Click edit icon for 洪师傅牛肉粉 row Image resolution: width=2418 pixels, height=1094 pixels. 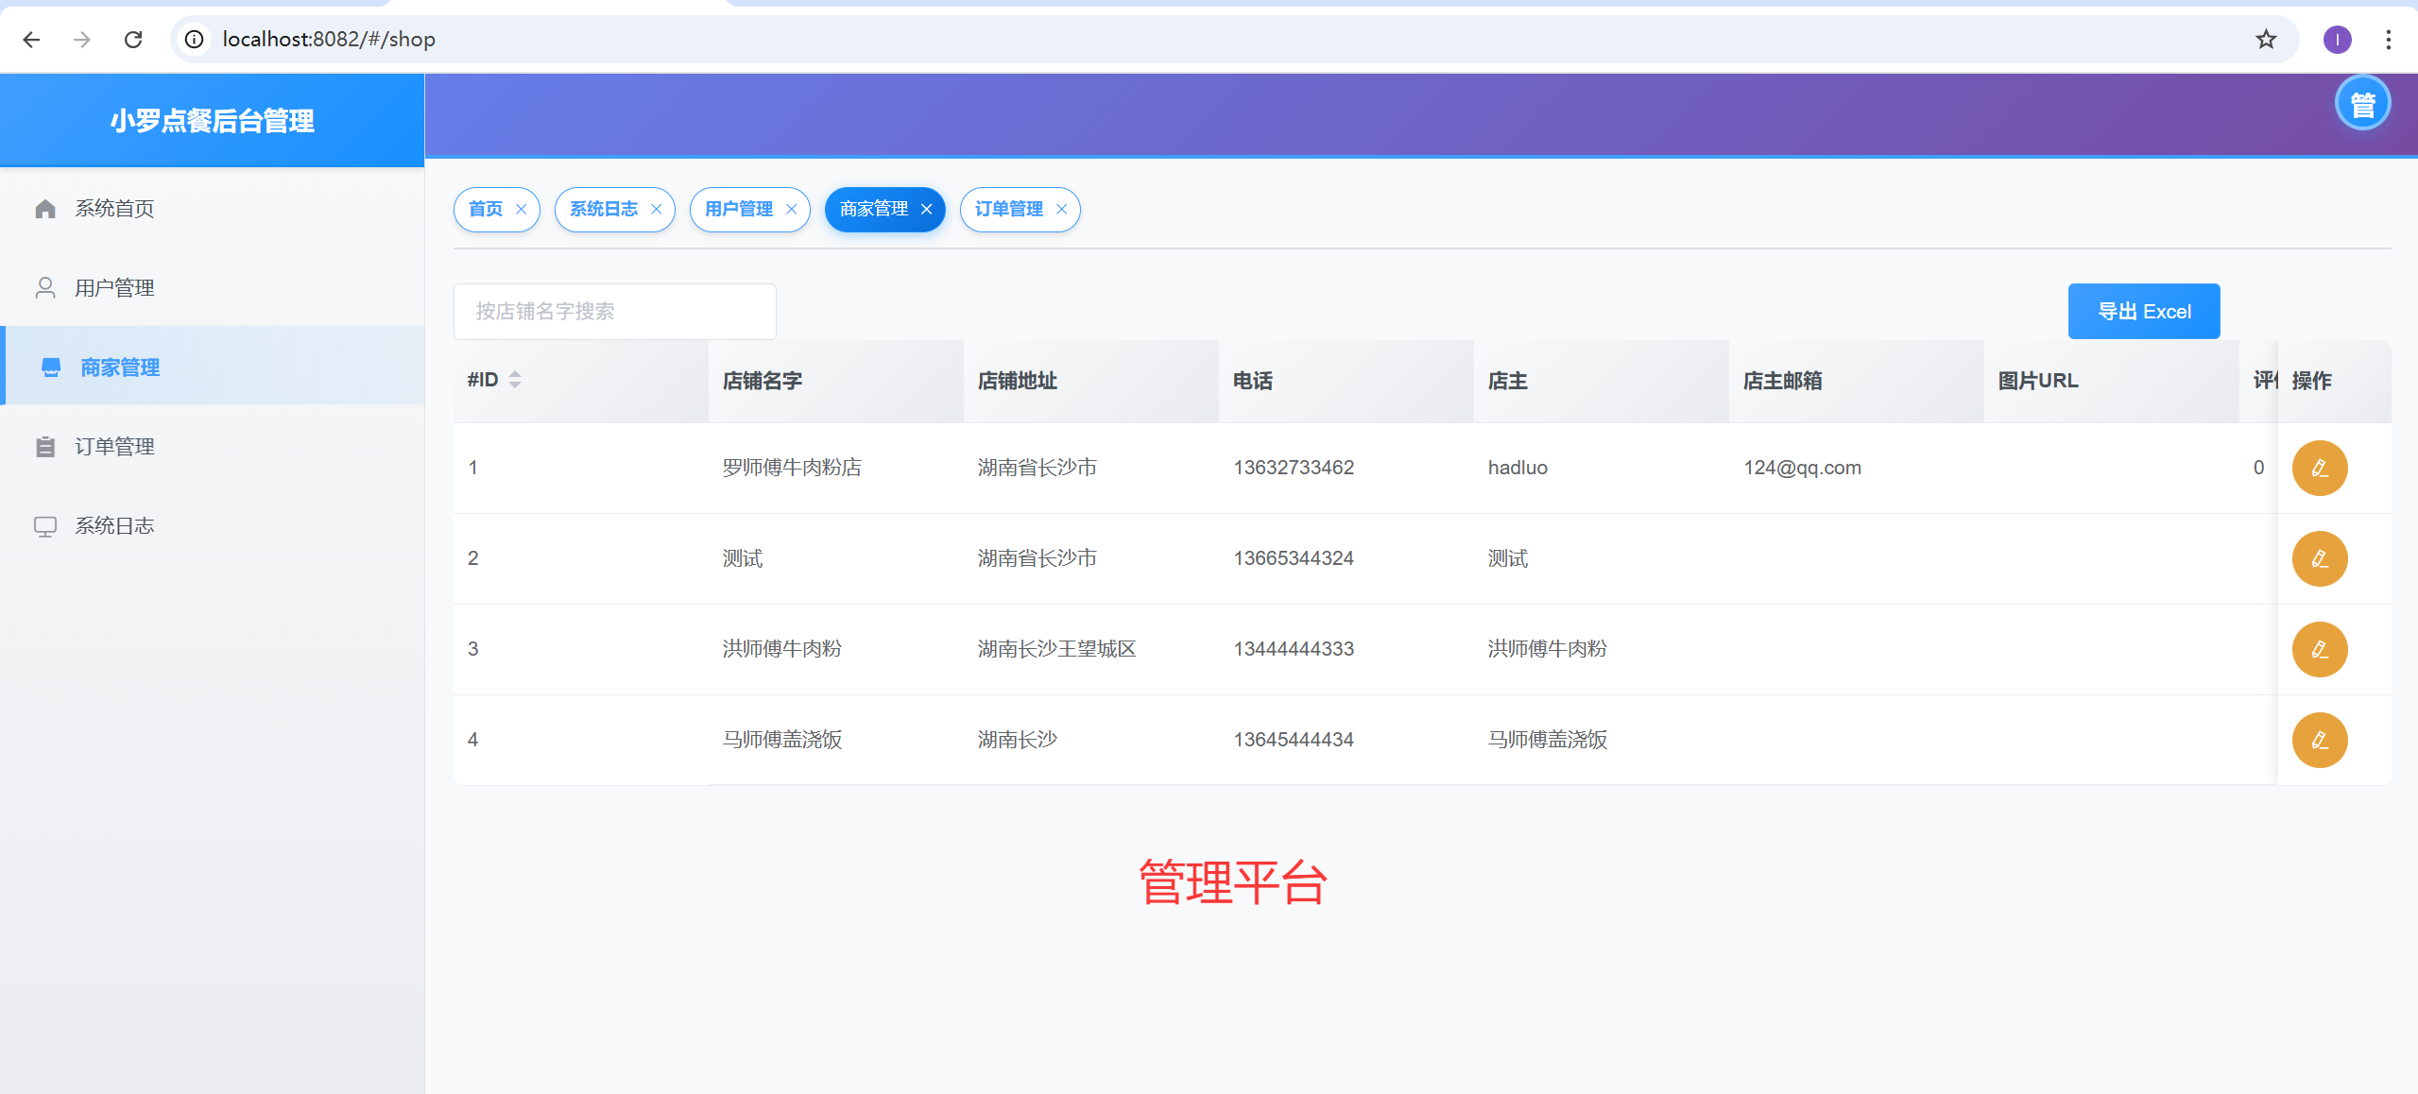click(x=2319, y=650)
